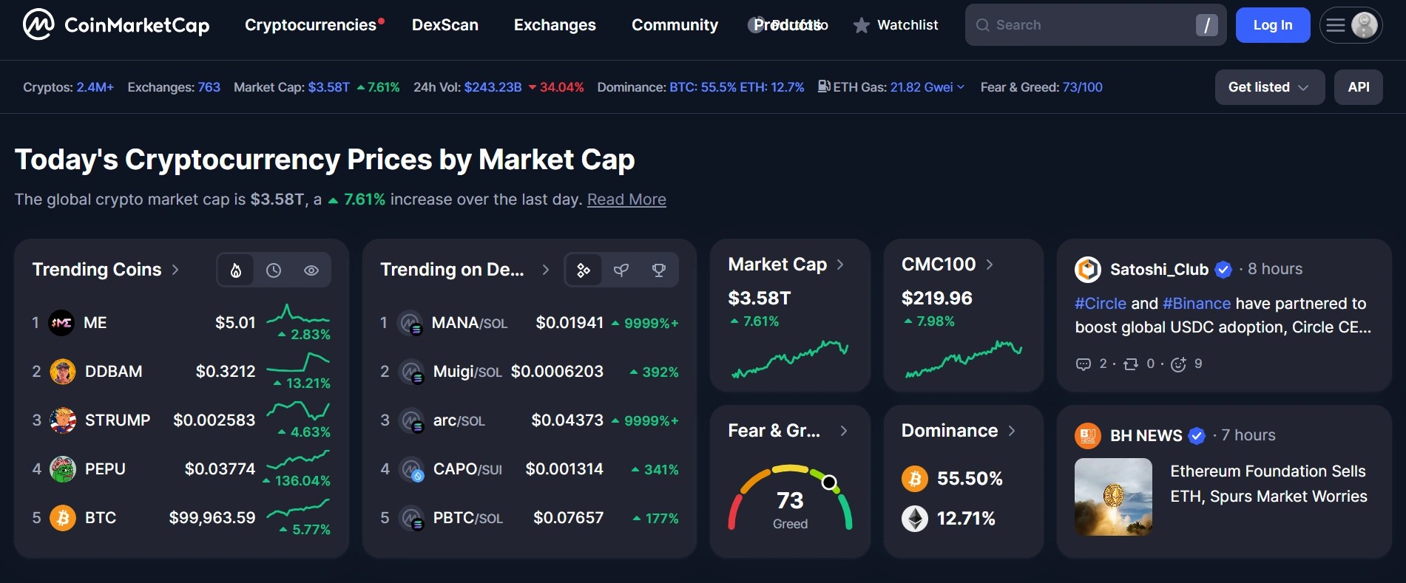1406x583 pixels.
Task: Click the Watchlist star item
Action: 895,24
